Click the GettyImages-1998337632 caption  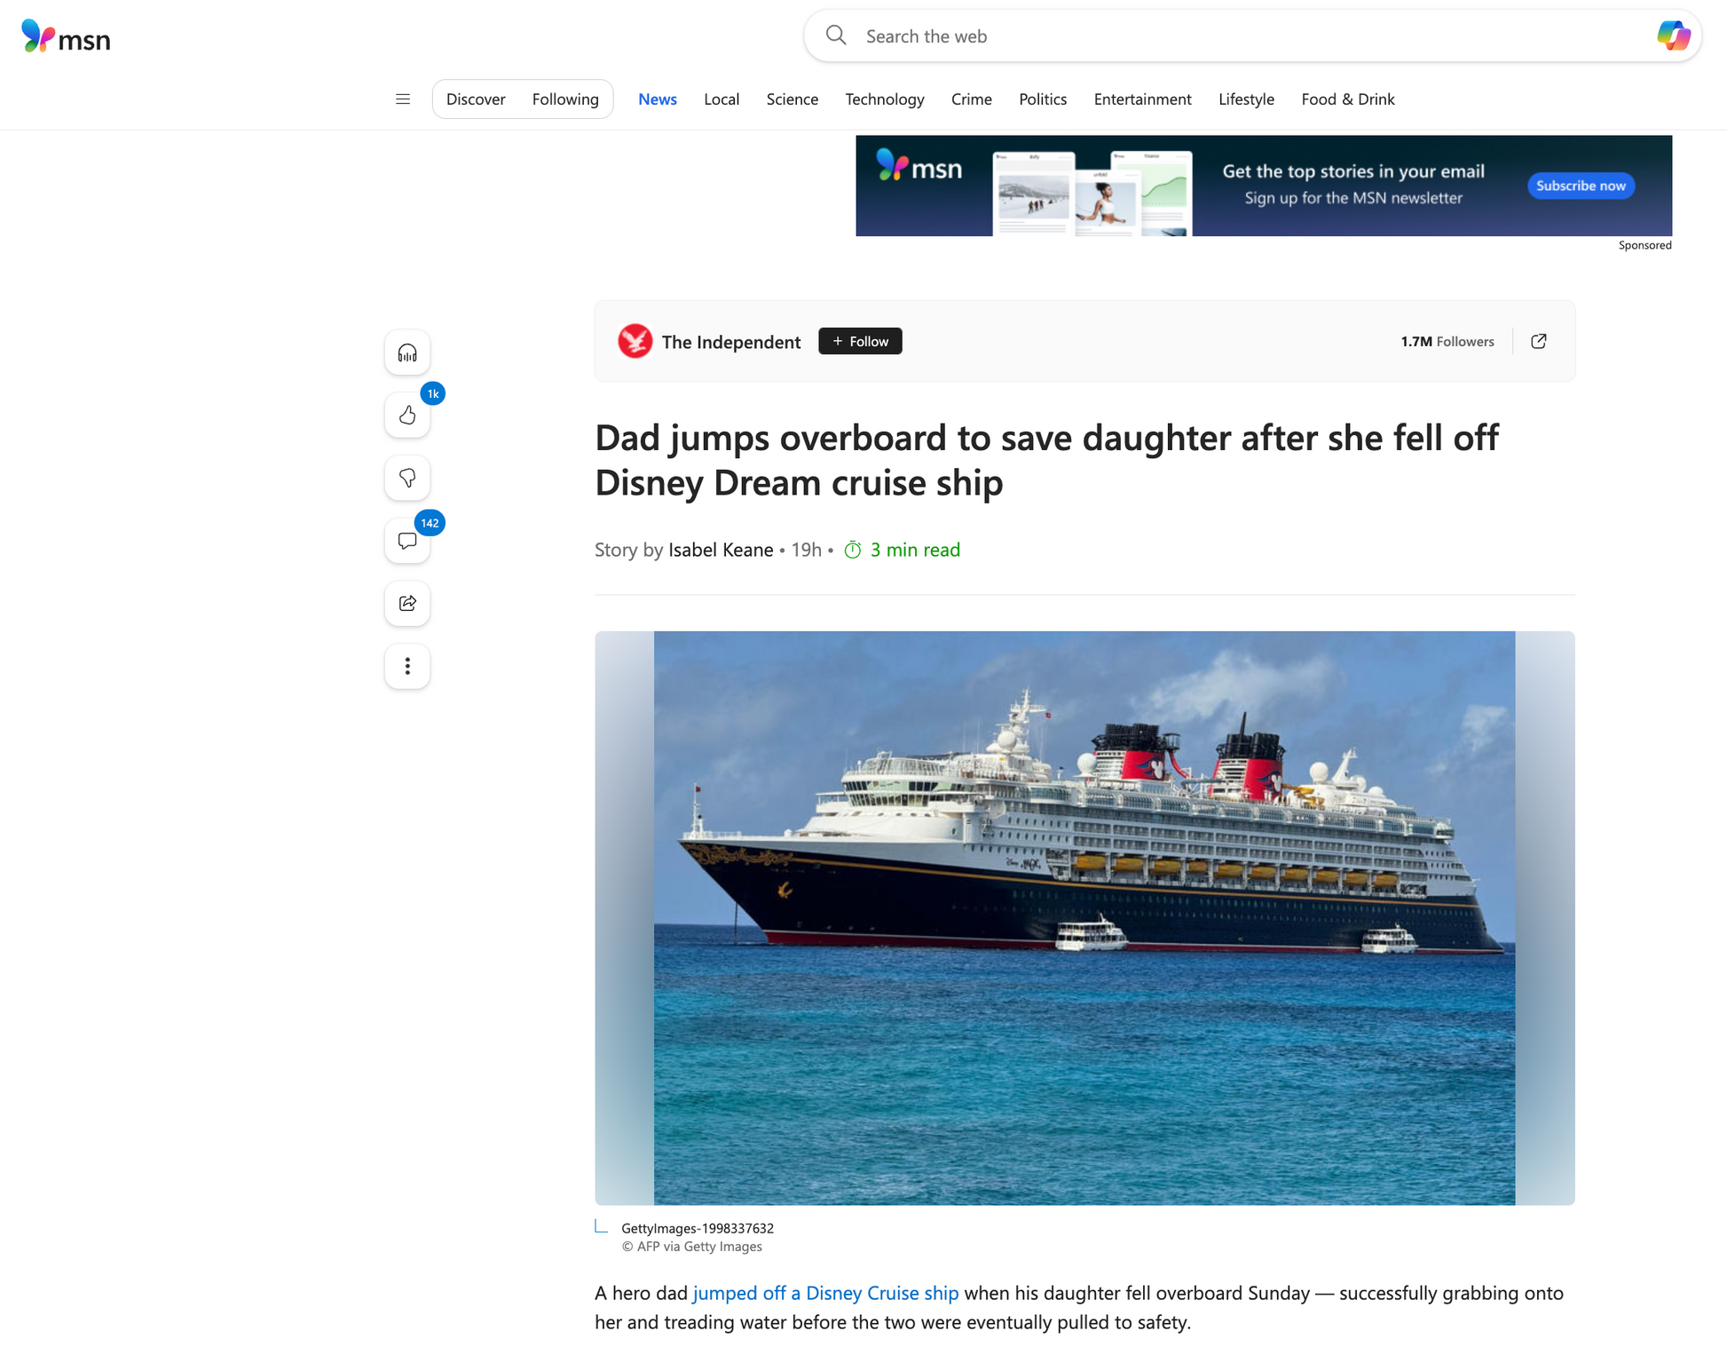[698, 1228]
